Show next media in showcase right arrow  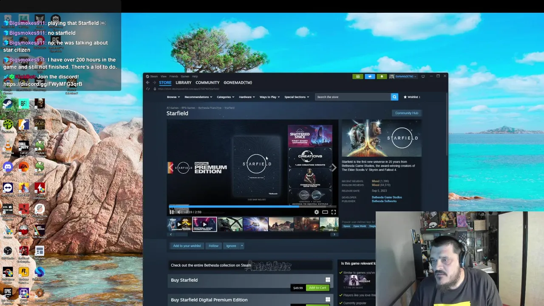point(334,168)
